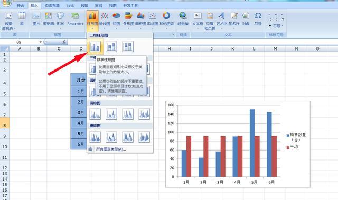Screen dimensions: 338x200
Task: Open the 散点图 scatter chart gallery
Action: (x=153, y=21)
